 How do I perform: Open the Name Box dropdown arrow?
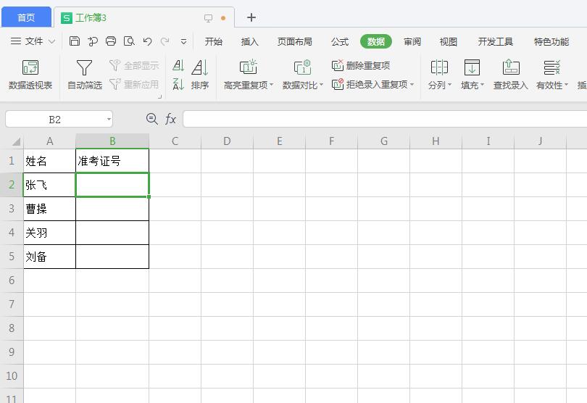coord(109,120)
